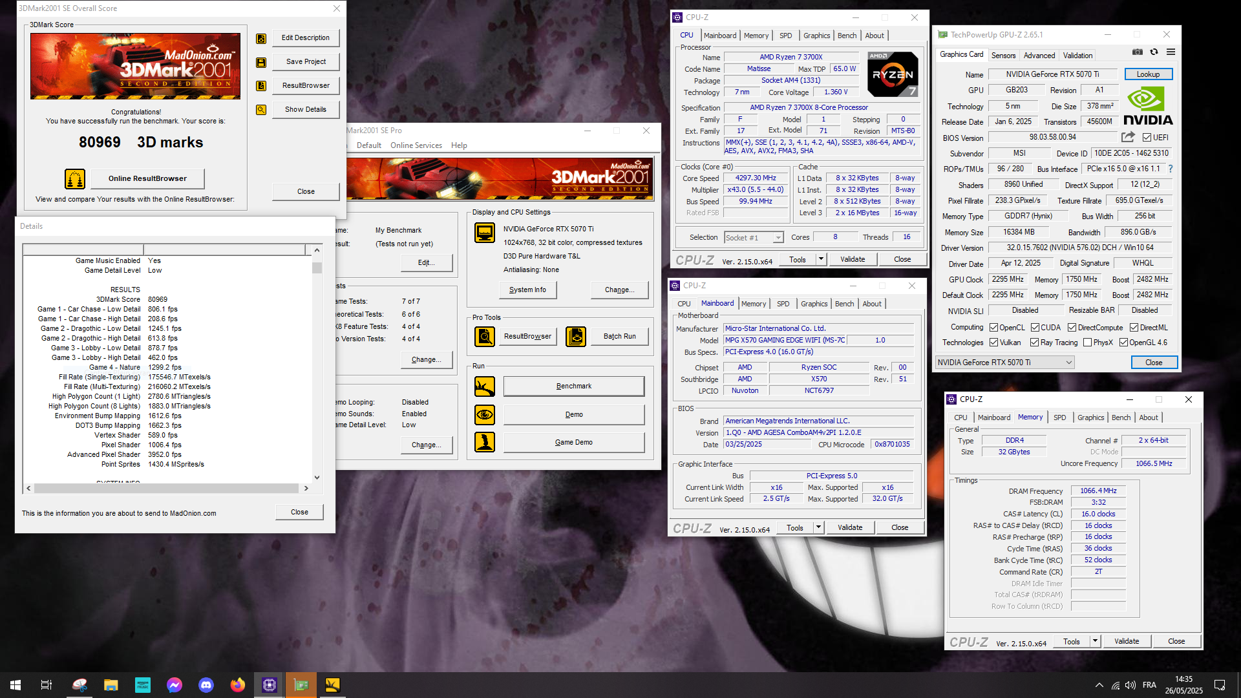Switch to Advanced tab in GPU-Z
Image resolution: width=1241 pixels, height=698 pixels.
coord(1039,56)
